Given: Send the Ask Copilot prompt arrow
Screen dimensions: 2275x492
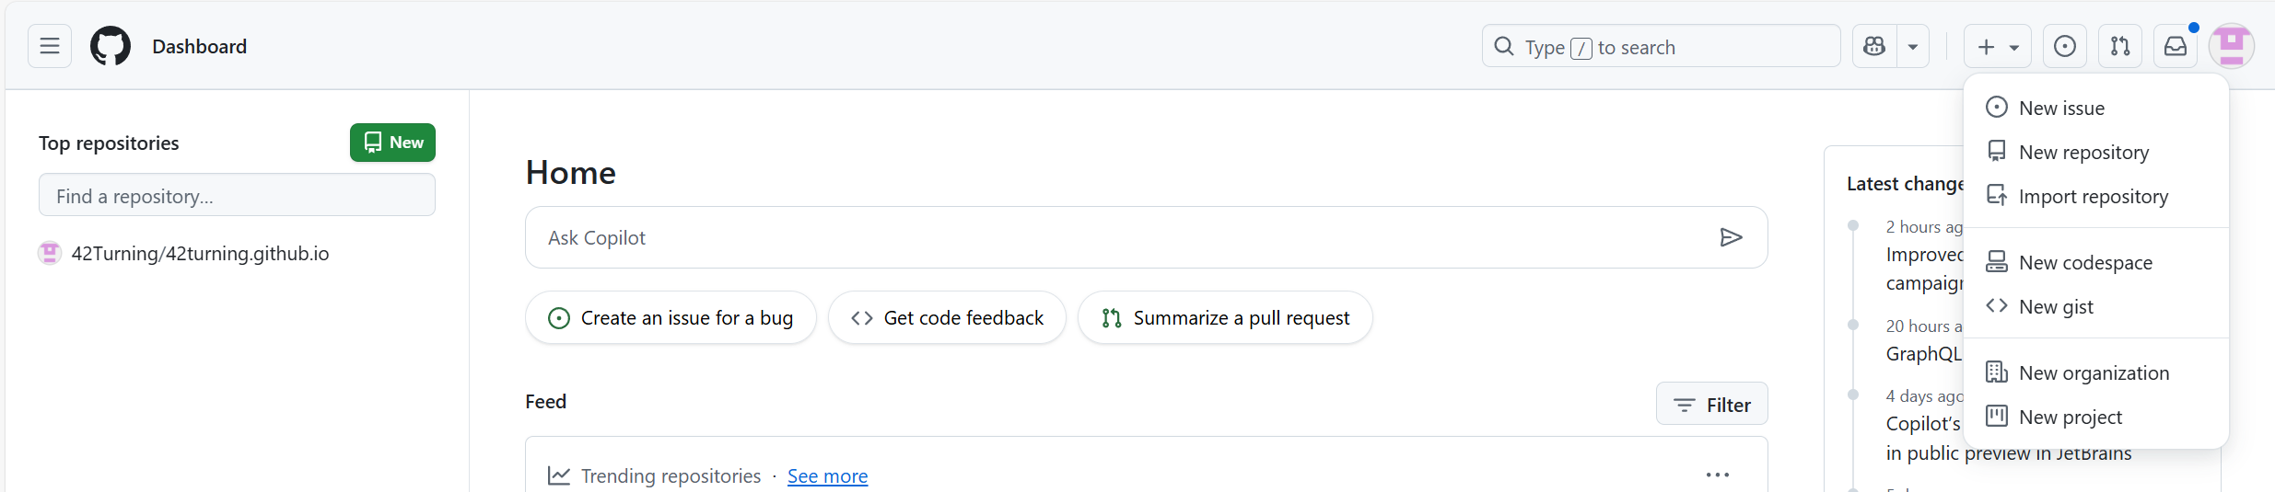Looking at the screenshot, I should (1731, 238).
